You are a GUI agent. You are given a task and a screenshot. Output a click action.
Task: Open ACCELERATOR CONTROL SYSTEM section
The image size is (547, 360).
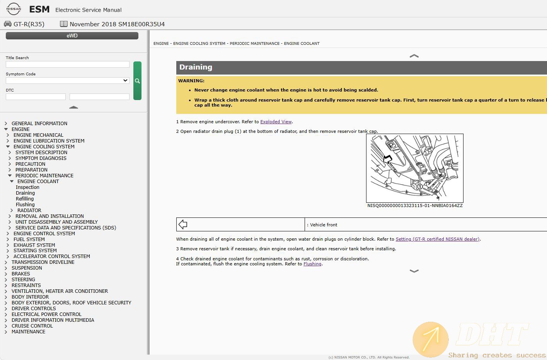pos(52,256)
